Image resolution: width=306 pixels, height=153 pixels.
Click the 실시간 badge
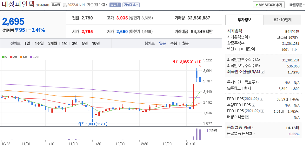tap(115, 5)
